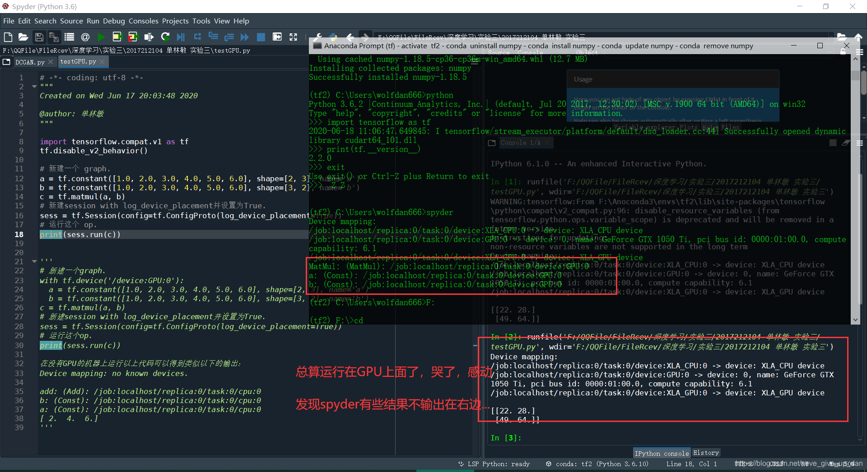Open the Tools menu
The height and width of the screenshot is (472, 867).
201,21
